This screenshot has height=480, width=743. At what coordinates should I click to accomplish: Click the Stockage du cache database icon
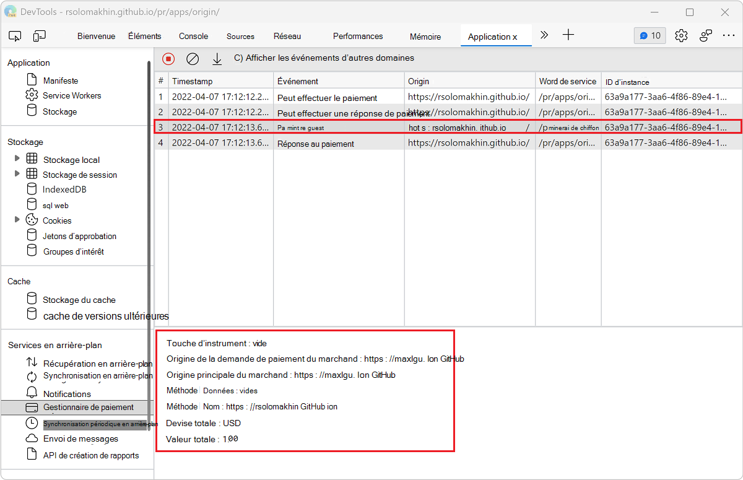(x=32, y=299)
